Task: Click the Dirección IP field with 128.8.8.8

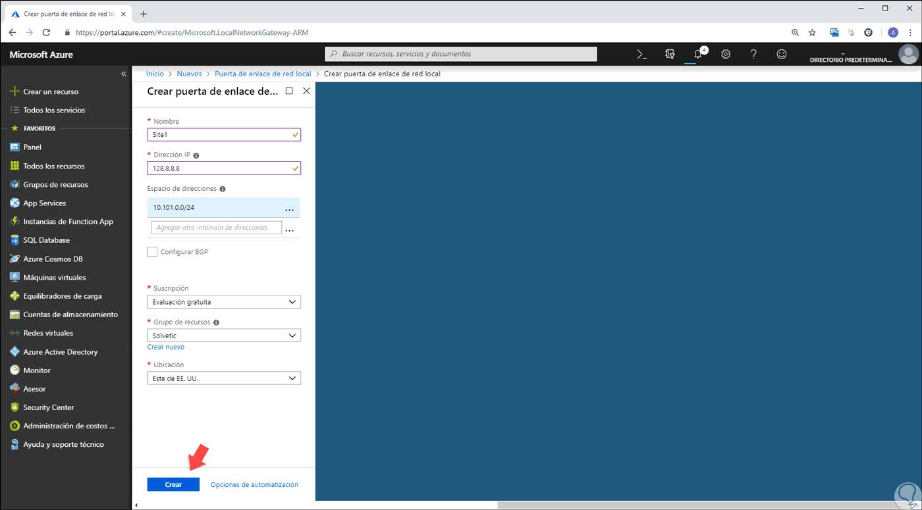Action: click(x=224, y=168)
